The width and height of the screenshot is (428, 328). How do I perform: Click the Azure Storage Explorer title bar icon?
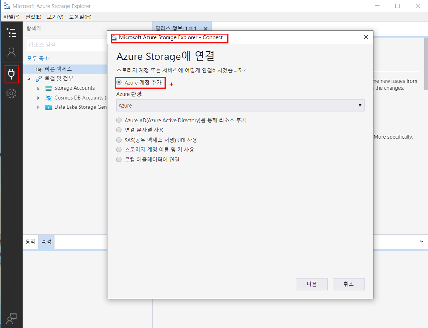[7, 6]
